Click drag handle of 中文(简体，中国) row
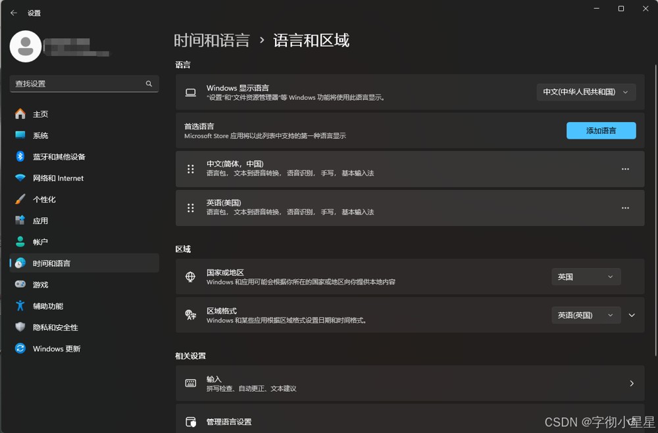 (x=191, y=169)
